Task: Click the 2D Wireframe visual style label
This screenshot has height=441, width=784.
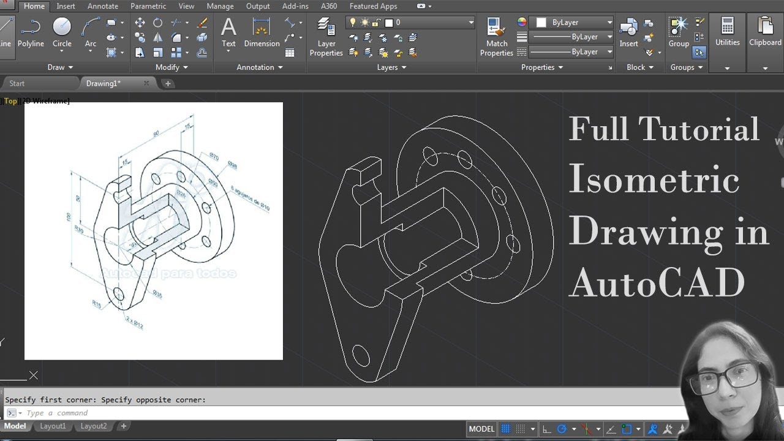Action: tap(46, 101)
